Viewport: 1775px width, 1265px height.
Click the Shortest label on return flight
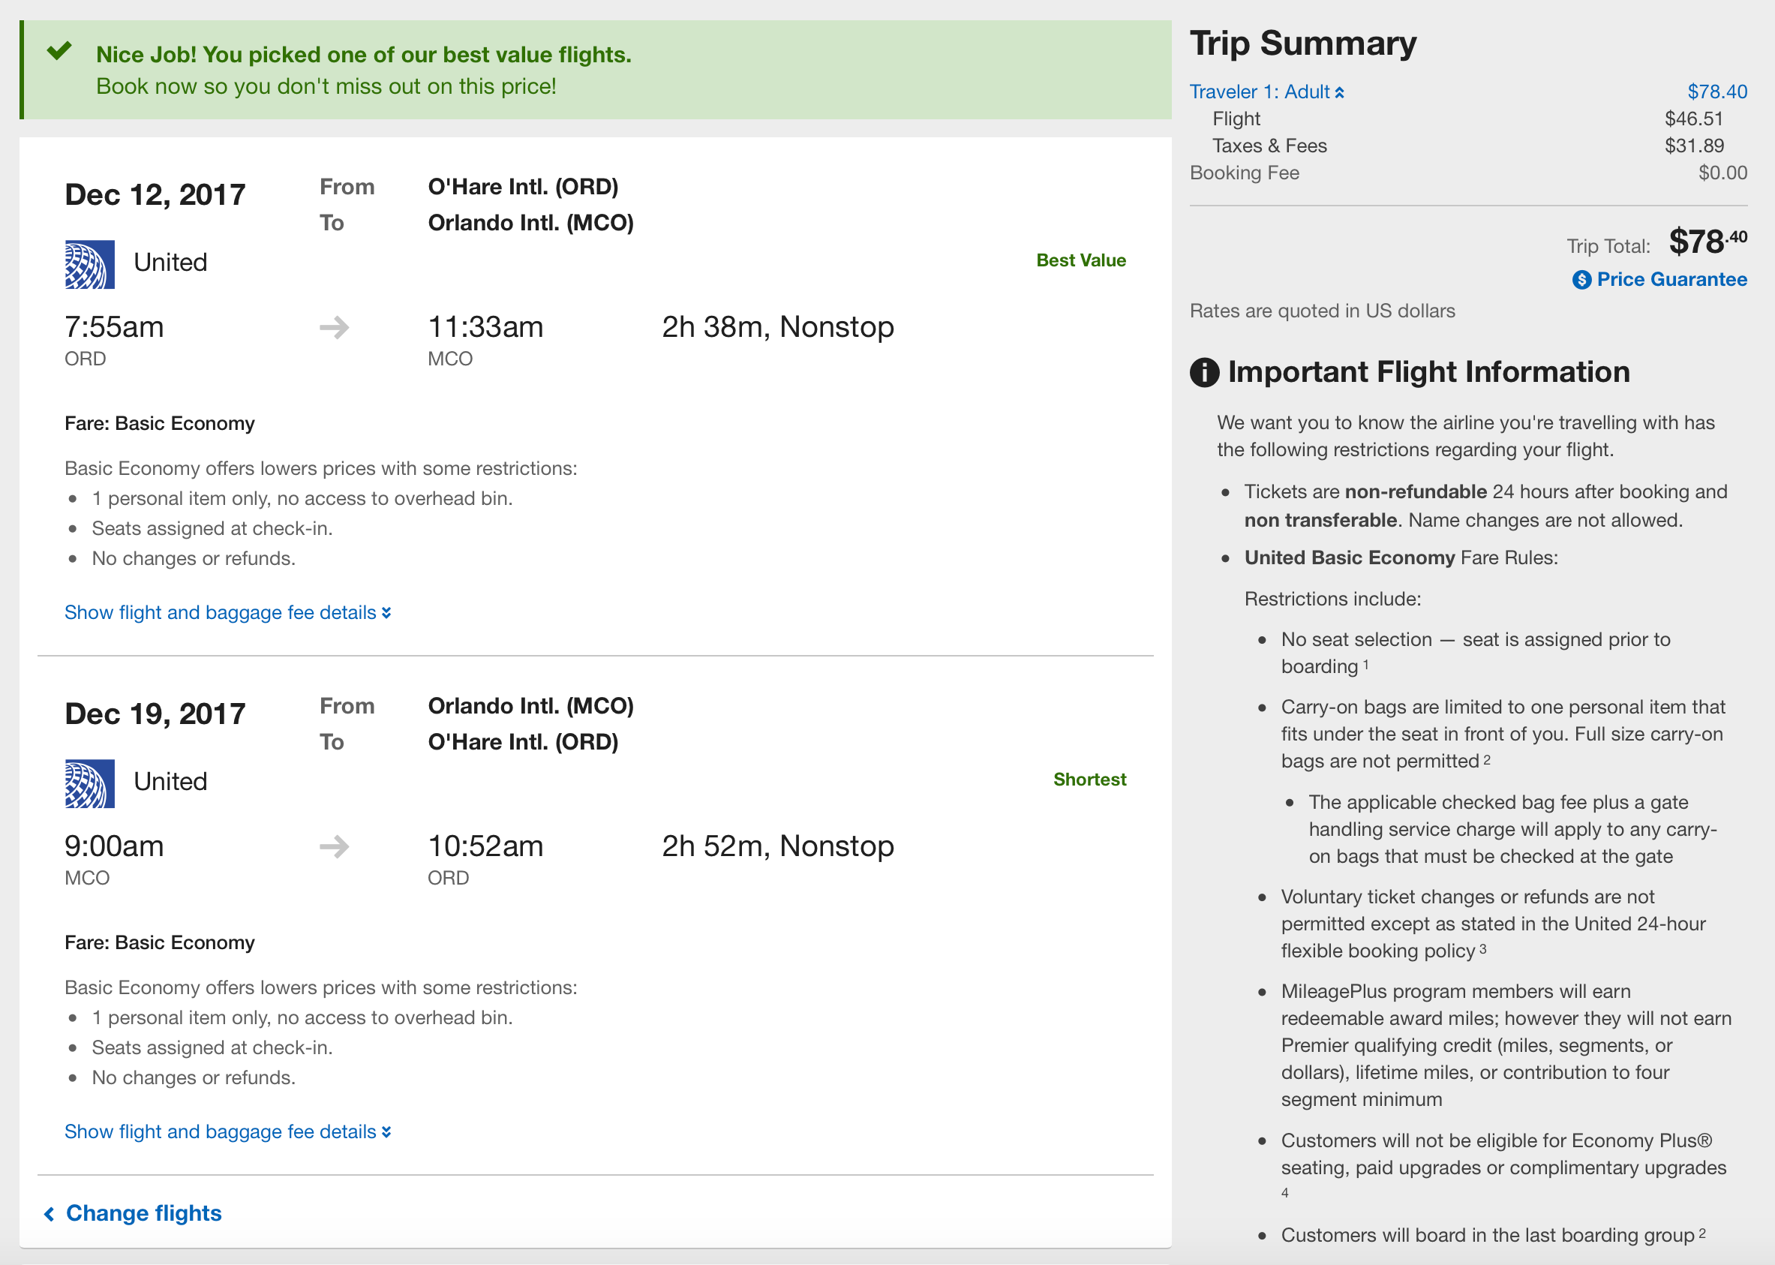pos(1089,780)
